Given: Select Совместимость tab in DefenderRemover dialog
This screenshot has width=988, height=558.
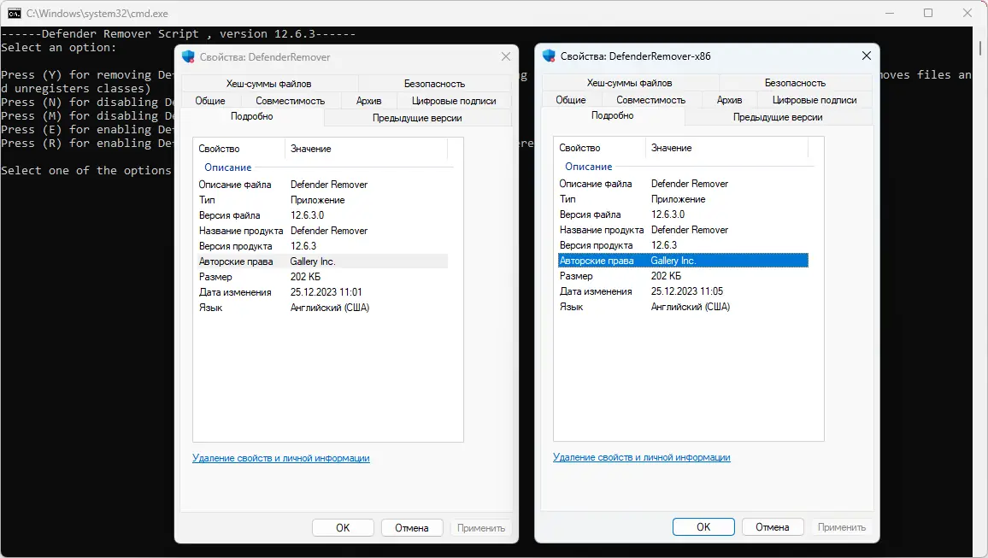Looking at the screenshot, I should coord(290,101).
